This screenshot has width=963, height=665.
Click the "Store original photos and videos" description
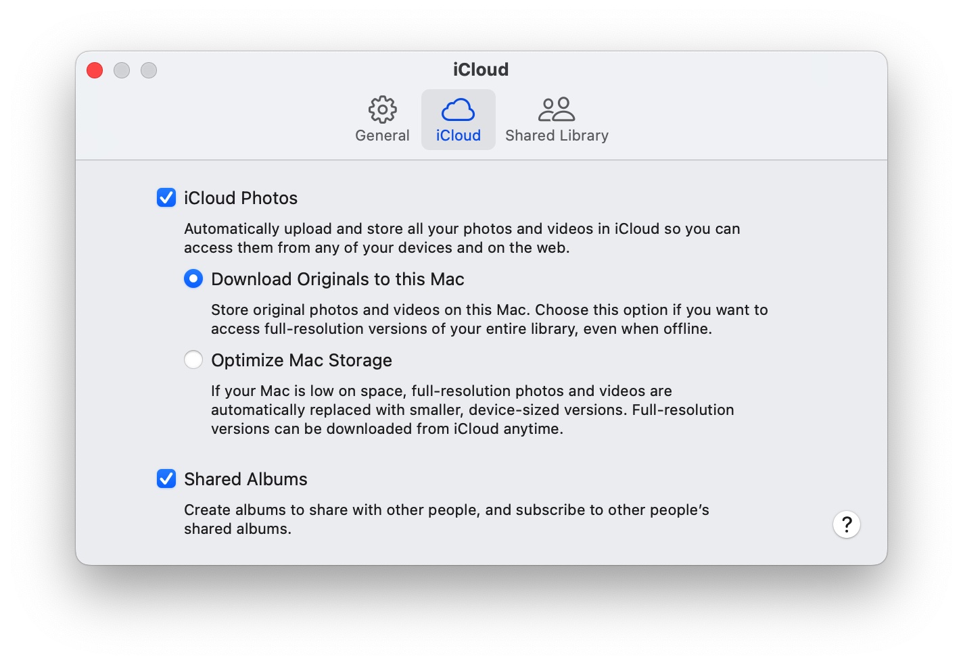coord(490,319)
